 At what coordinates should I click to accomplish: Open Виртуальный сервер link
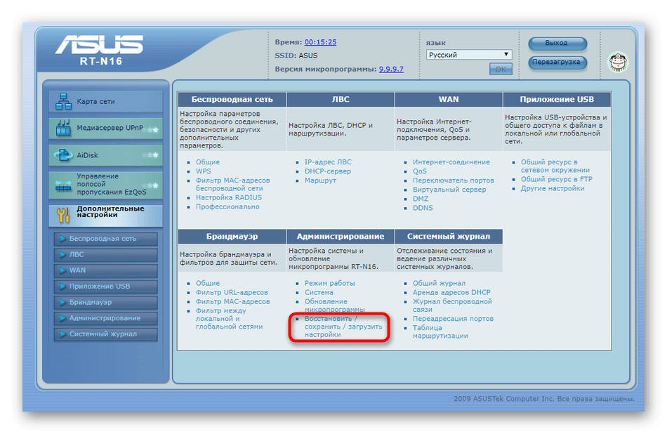tap(449, 190)
